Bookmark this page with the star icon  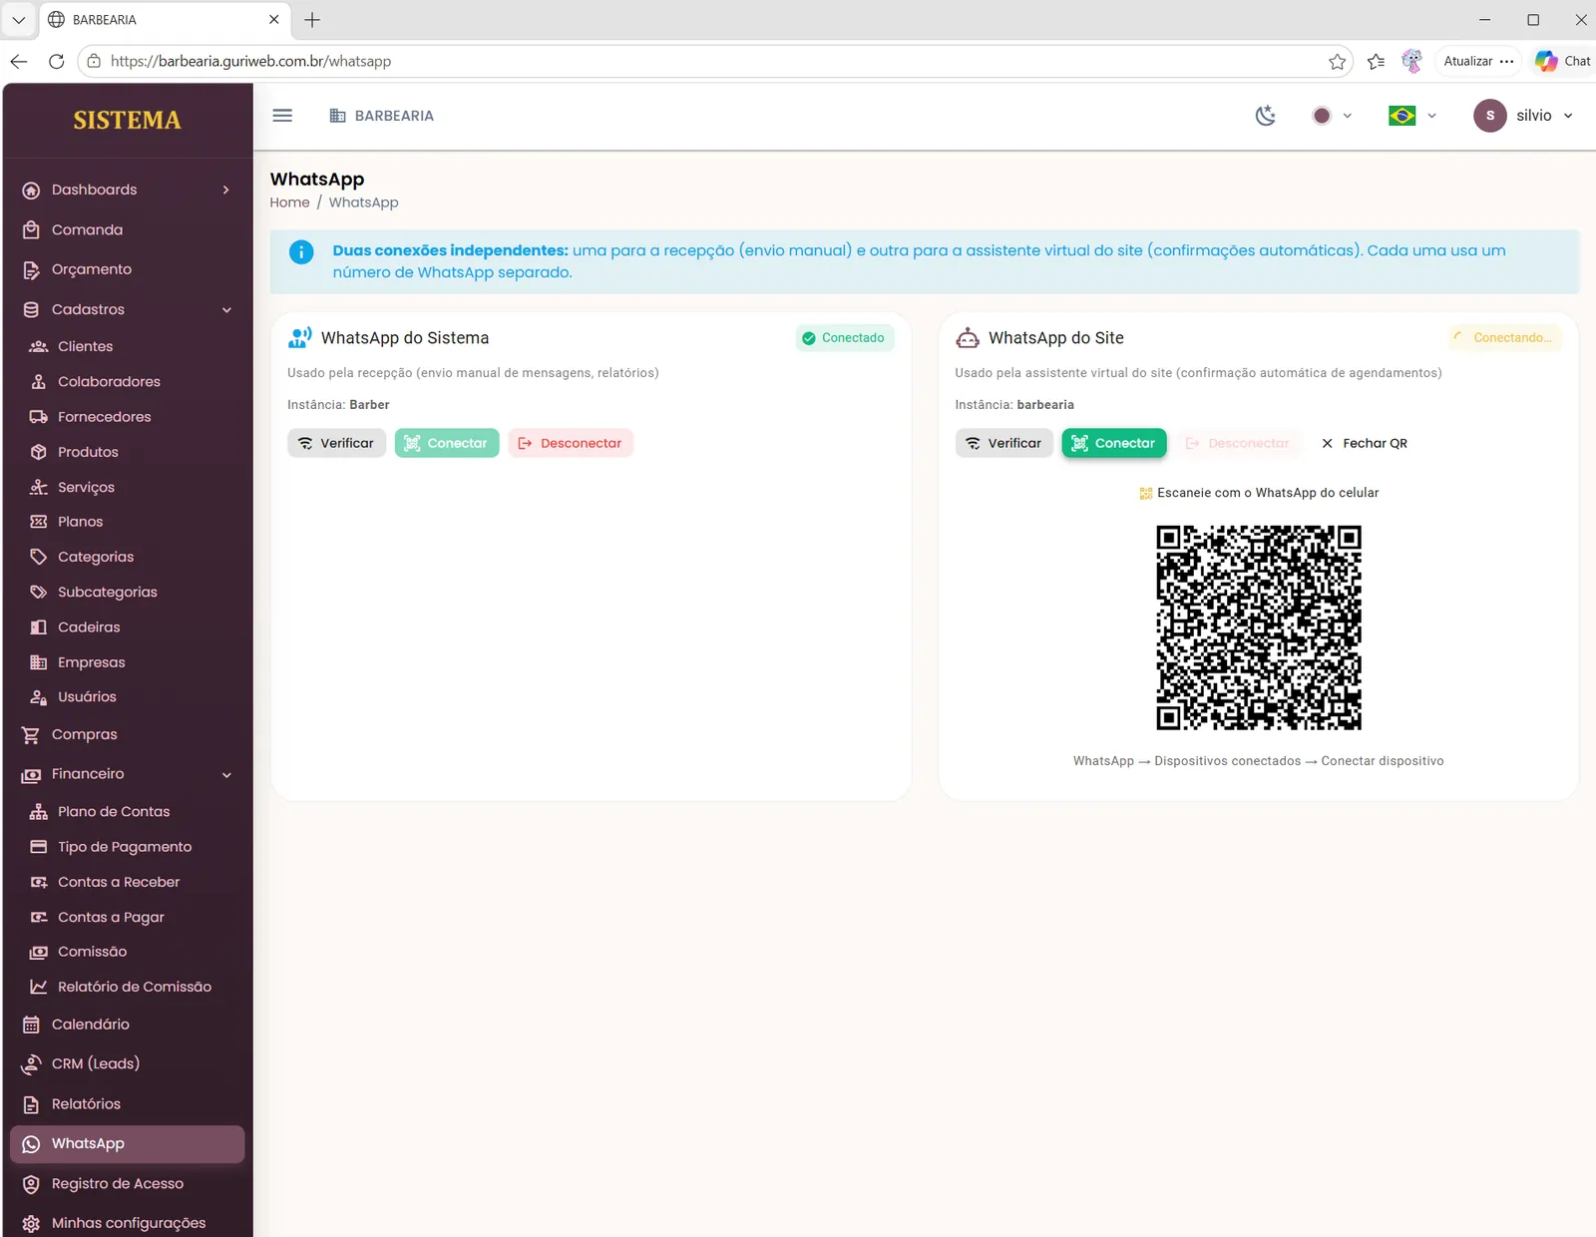pyautogui.click(x=1338, y=62)
